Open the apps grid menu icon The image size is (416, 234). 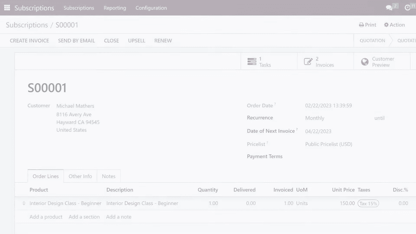coord(7,8)
